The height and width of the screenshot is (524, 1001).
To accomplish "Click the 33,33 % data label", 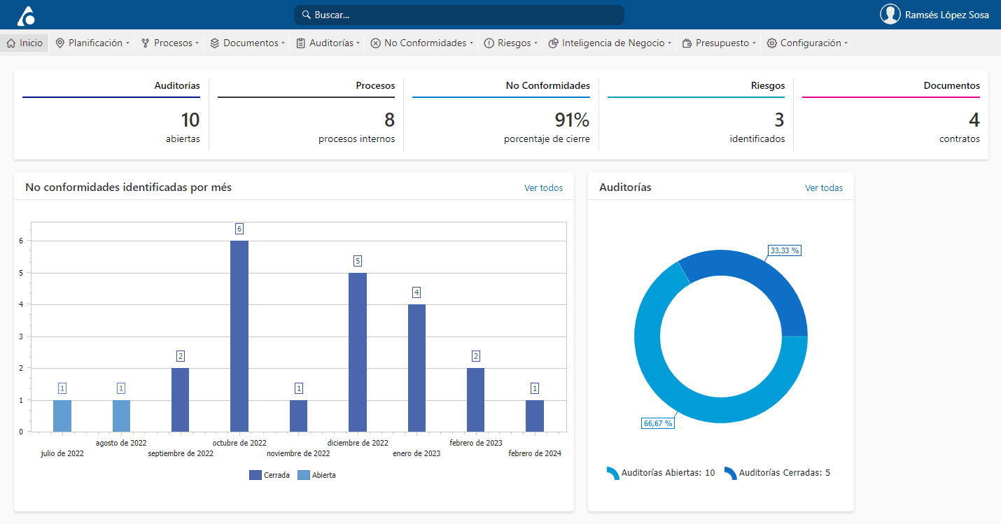I will 785,250.
